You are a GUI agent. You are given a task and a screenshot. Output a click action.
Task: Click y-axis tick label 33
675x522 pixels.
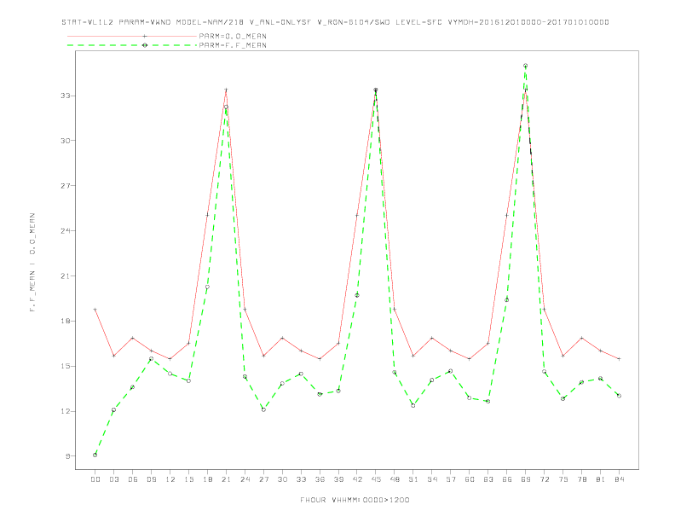pos(66,96)
